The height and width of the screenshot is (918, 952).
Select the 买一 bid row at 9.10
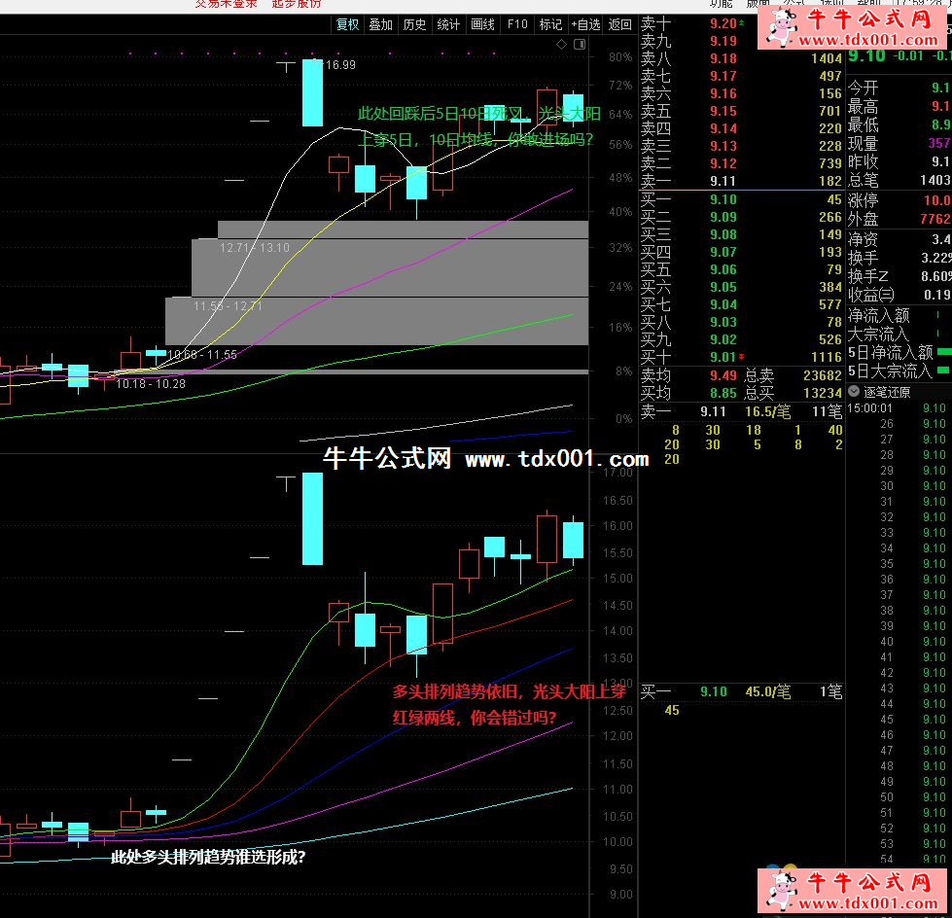point(741,199)
